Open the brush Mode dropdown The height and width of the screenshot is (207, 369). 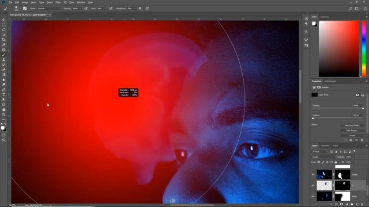[49, 9]
